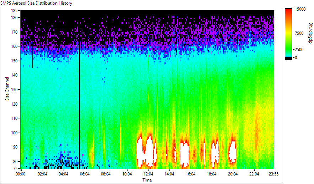The width and height of the screenshot is (314, 184).
Task: Click y-axis tick label 150
Action: tap(14, 61)
